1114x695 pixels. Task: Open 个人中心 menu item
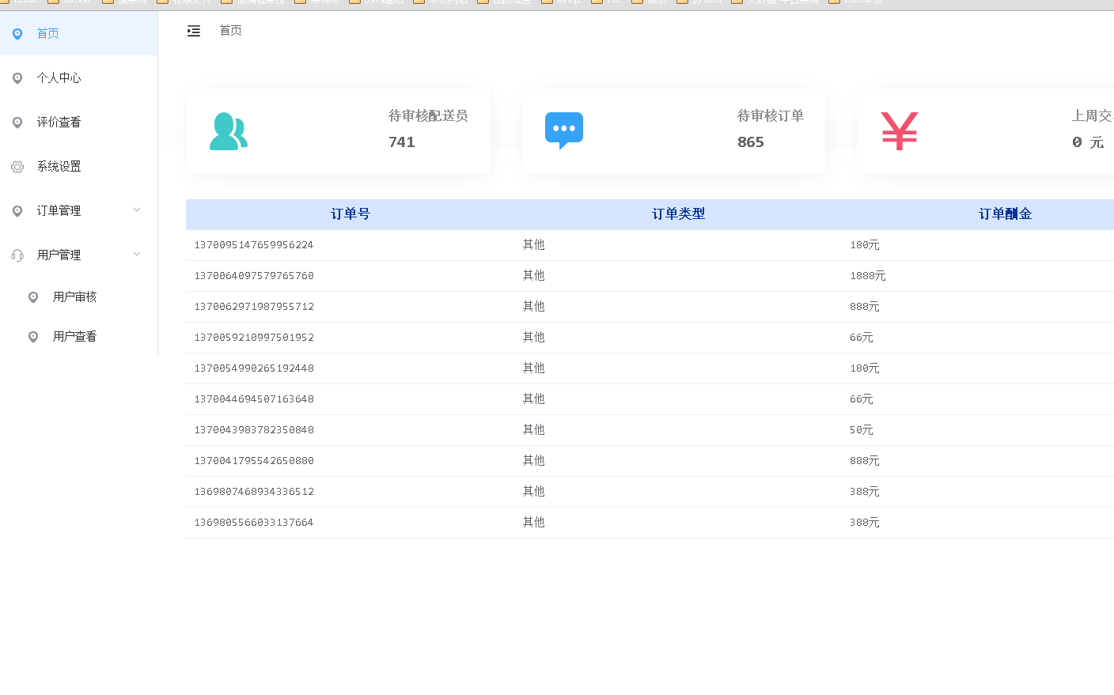pos(79,77)
